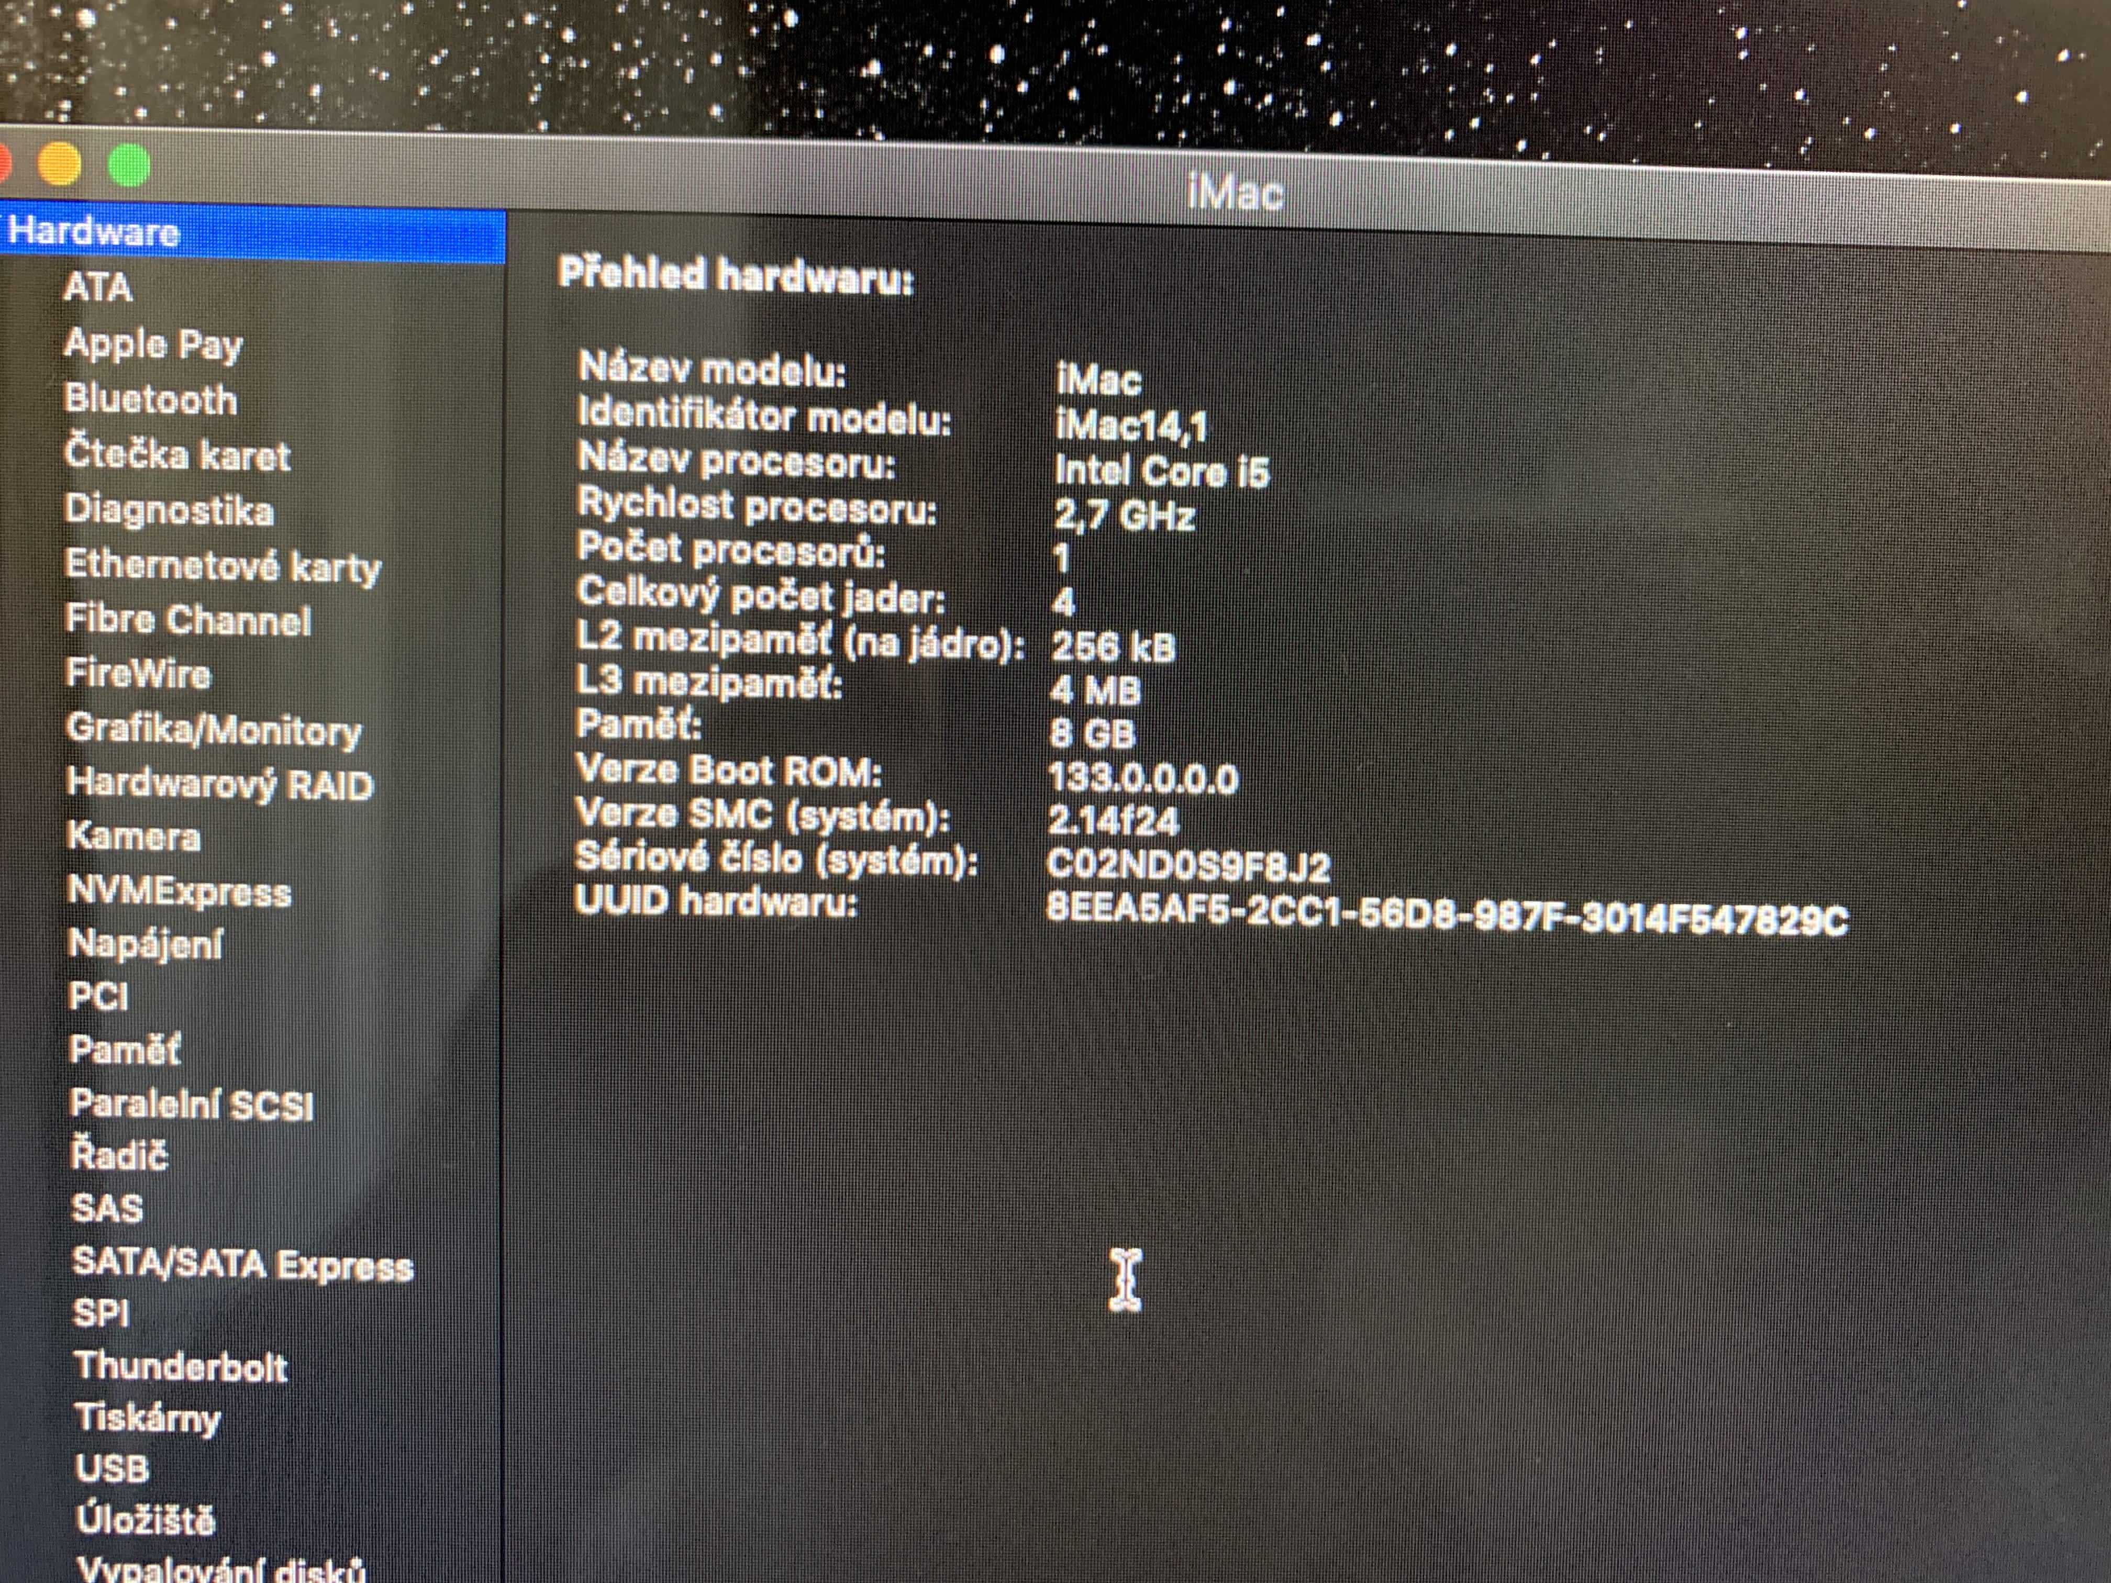The image size is (2111, 1583).
Task: Select Grafika/Monitory in sidebar
Action: click(x=214, y=730)
